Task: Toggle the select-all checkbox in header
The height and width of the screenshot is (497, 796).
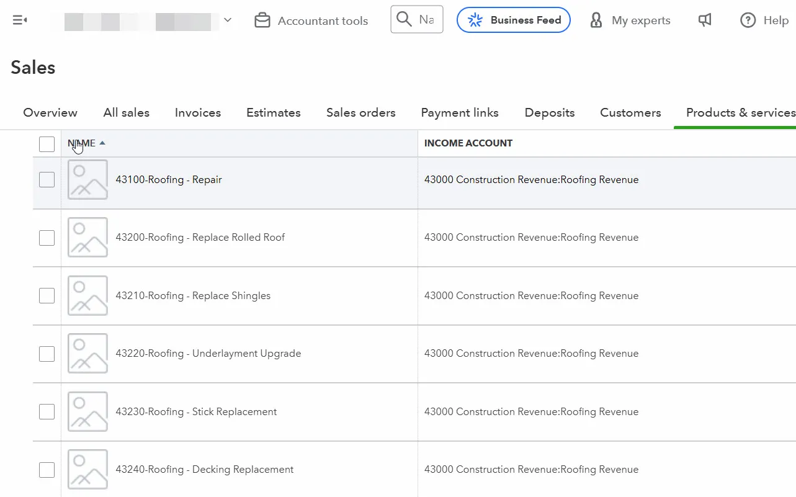Action: pos(47,144)
